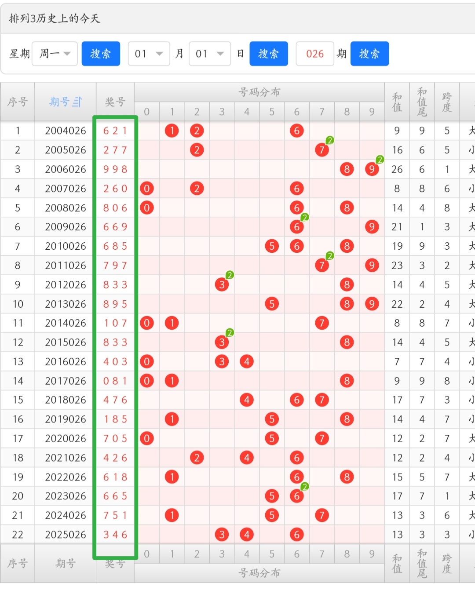Select issue number 2022026

[x=66, y=477]
